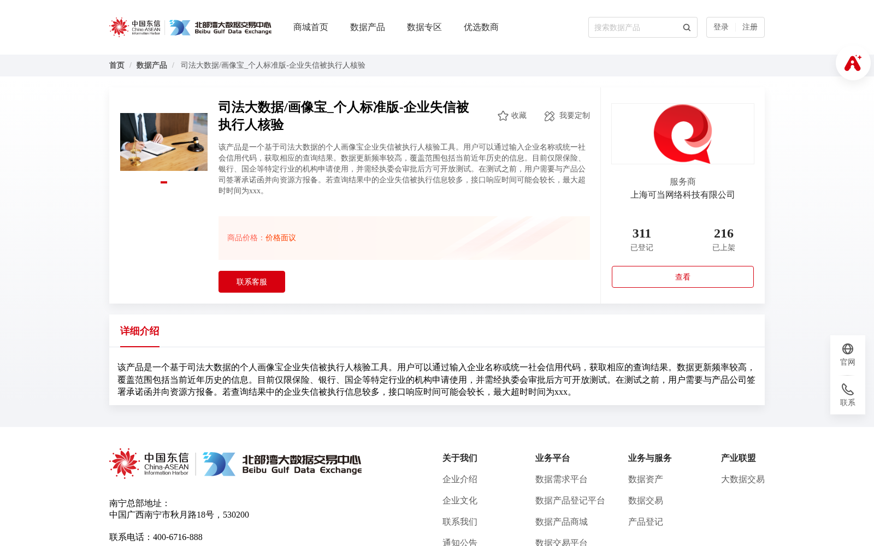This screenshot has height=546, width=874.
Task: Click the footer China-ASEAN logo
Action: 149,464
